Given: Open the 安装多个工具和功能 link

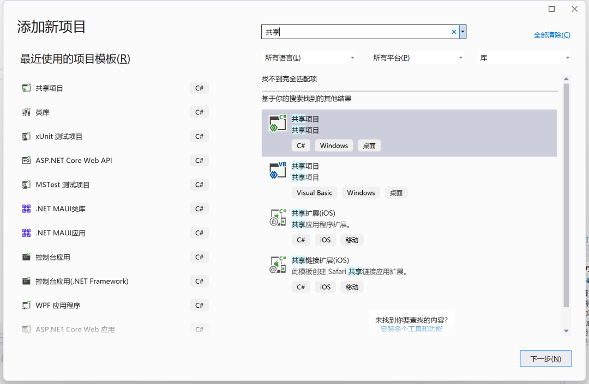Looking at the screenshot, I should point(411,329).
